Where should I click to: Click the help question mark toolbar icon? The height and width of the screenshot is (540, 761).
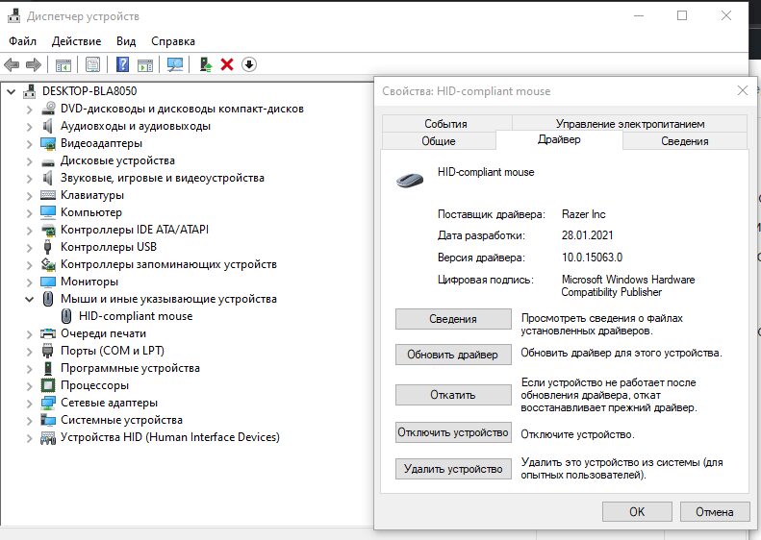(122, 64)
